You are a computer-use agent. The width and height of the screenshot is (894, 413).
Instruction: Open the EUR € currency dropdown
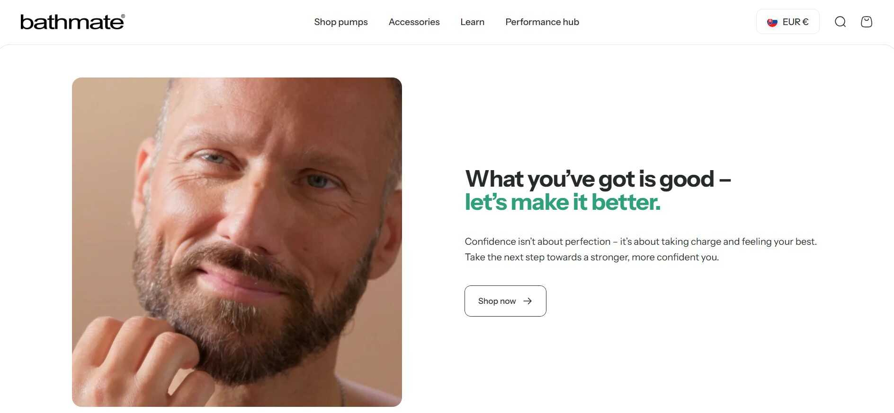[787, 22]
